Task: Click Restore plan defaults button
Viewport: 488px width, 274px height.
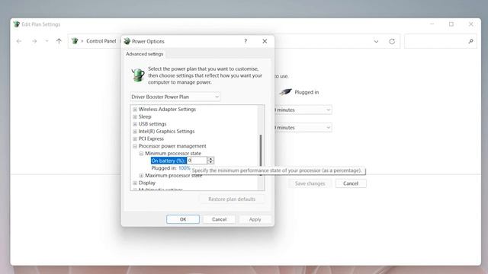Action: pyautogui.click(x=232, y=199)
